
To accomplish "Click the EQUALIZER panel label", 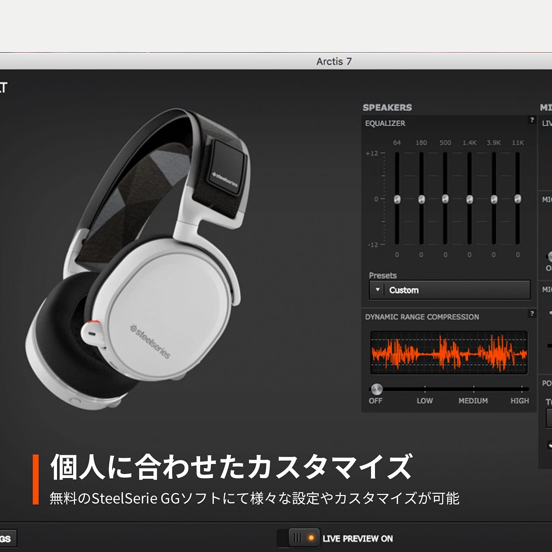I will (x=385, y=123).
